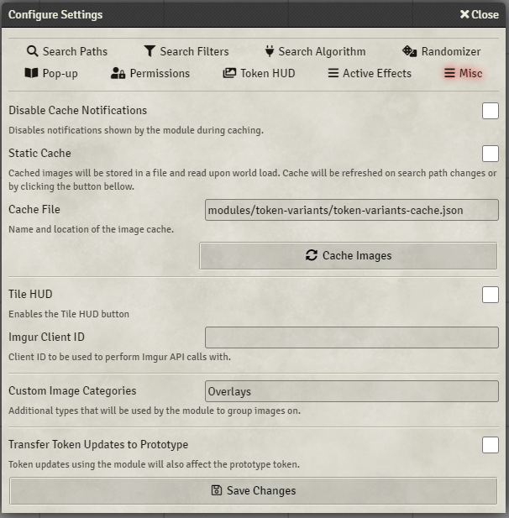Enable the Tile HUD checkbox

[491, 295]
